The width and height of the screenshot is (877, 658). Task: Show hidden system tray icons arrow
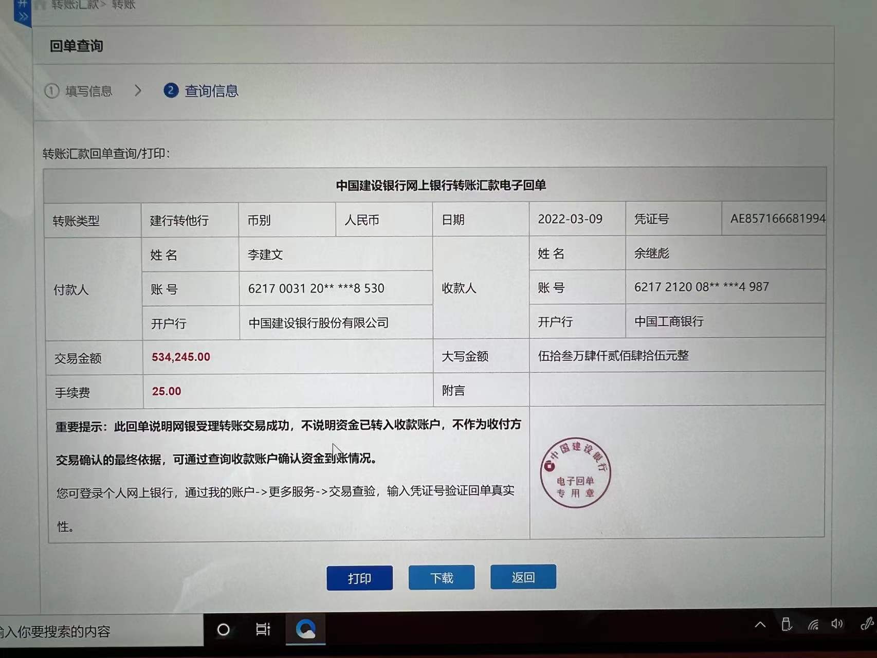pyautogui.click(x=760, y=625)
